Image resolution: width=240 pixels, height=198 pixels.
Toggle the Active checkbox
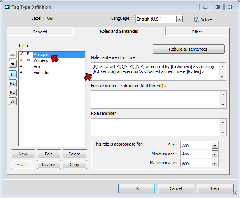click(197, 19)
